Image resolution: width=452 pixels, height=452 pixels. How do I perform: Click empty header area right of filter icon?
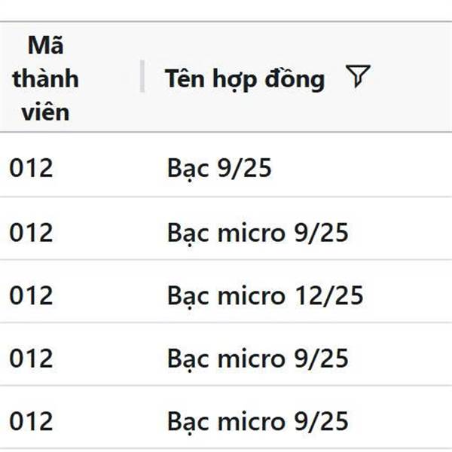click(x=412, y=77)
